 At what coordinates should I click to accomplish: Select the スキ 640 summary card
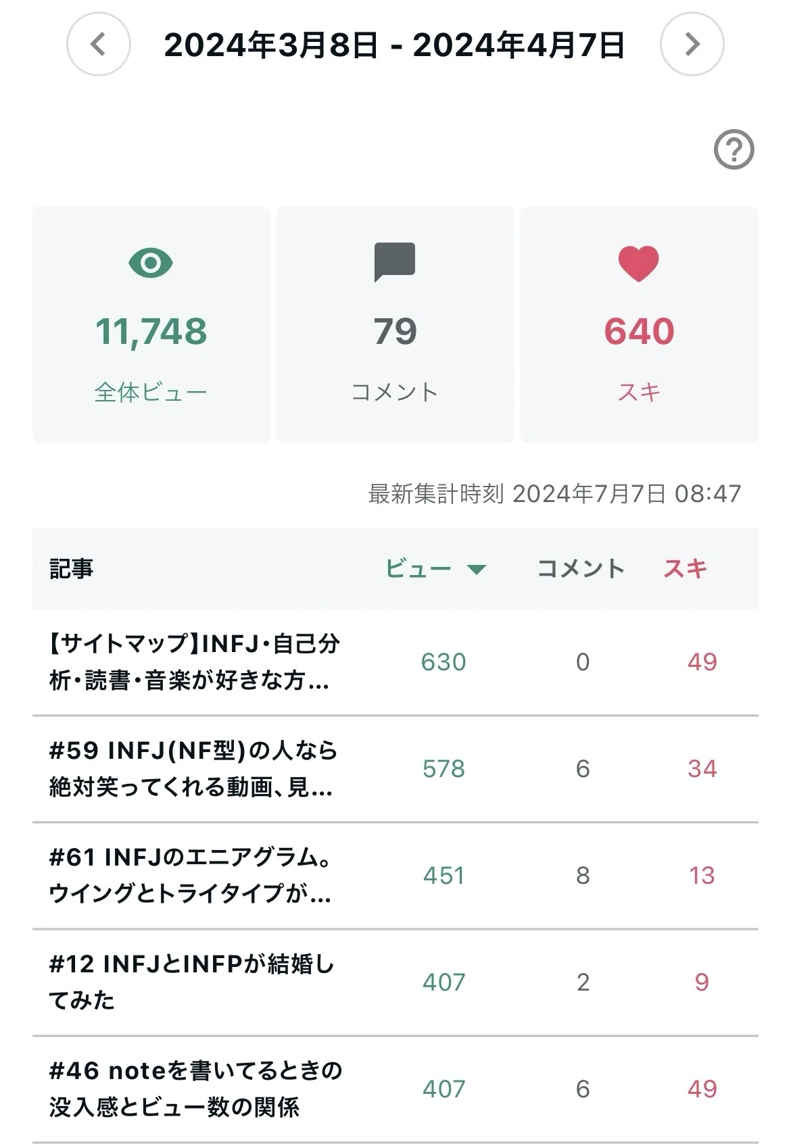(640, 325)
